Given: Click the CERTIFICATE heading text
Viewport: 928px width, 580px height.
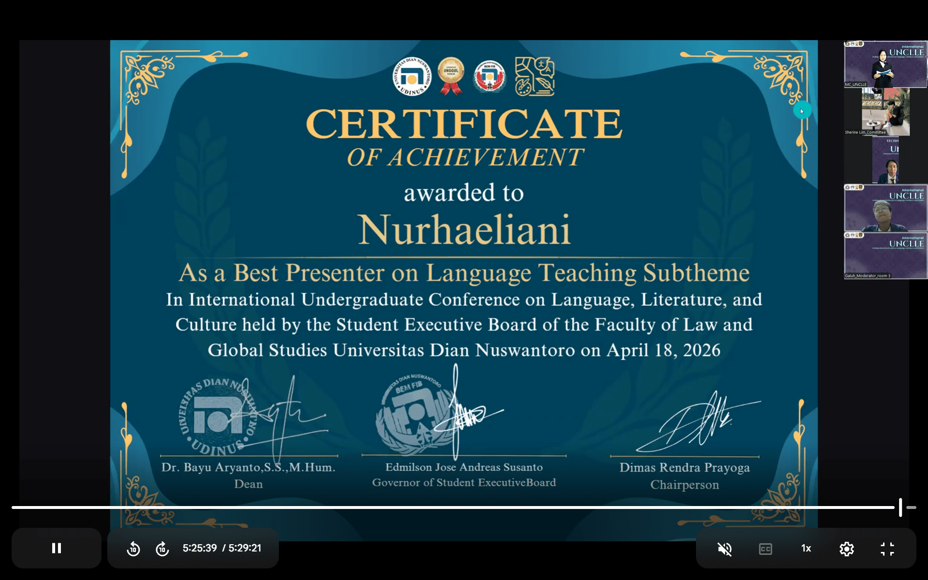Looking at the screenshot, I should coord(464,124).
